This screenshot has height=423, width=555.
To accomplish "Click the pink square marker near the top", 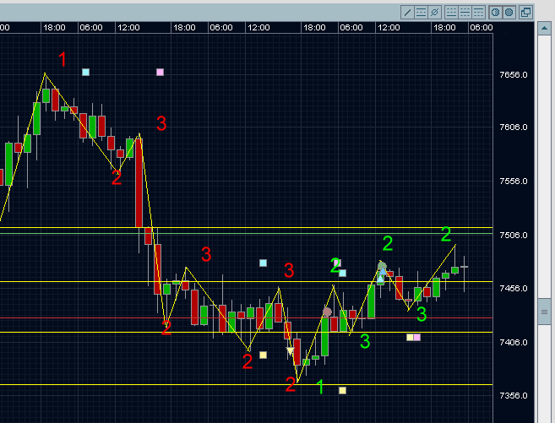I will (x=160, y=73).
